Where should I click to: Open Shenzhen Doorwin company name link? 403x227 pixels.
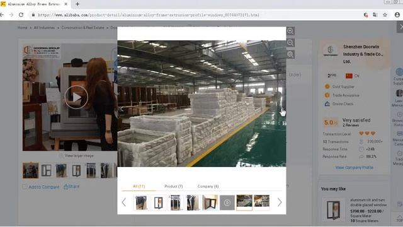363,54
